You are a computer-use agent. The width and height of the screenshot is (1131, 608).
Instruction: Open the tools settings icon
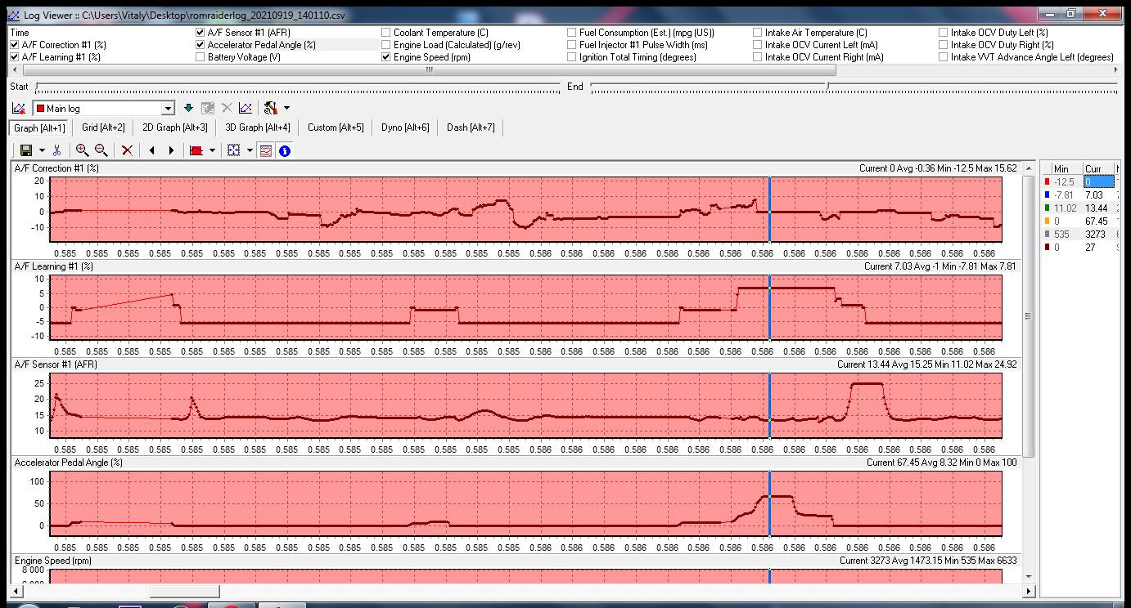tap(271, 109)
